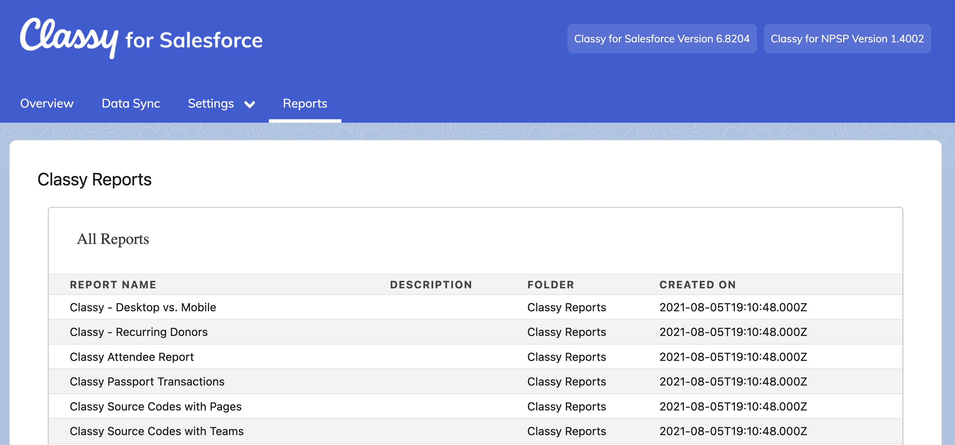This screenshot has height=445, width=955.
Task: Switch to the Data Sync tab
Action: pos(131,103)
